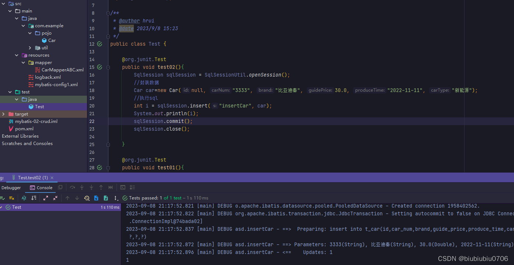Select mybatis-config1.xml in project tree

[x=53, y=85]
